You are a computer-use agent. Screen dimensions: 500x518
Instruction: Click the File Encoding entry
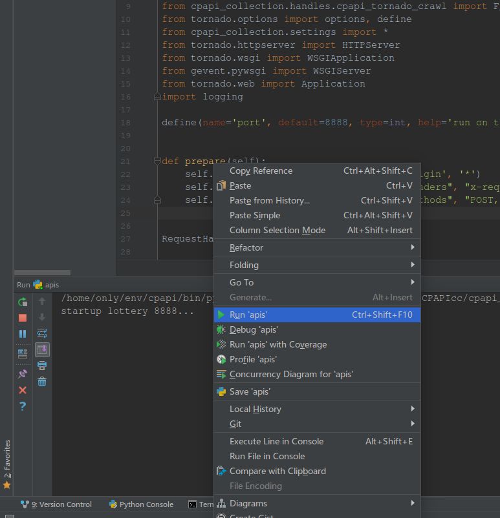tap(317, 486)
